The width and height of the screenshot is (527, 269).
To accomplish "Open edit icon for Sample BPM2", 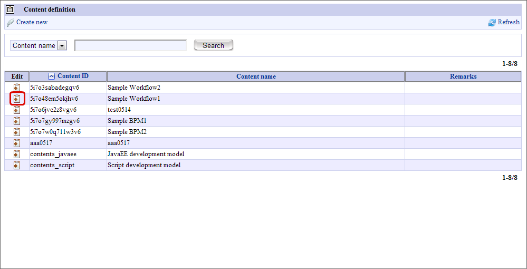I will (17, 132).
